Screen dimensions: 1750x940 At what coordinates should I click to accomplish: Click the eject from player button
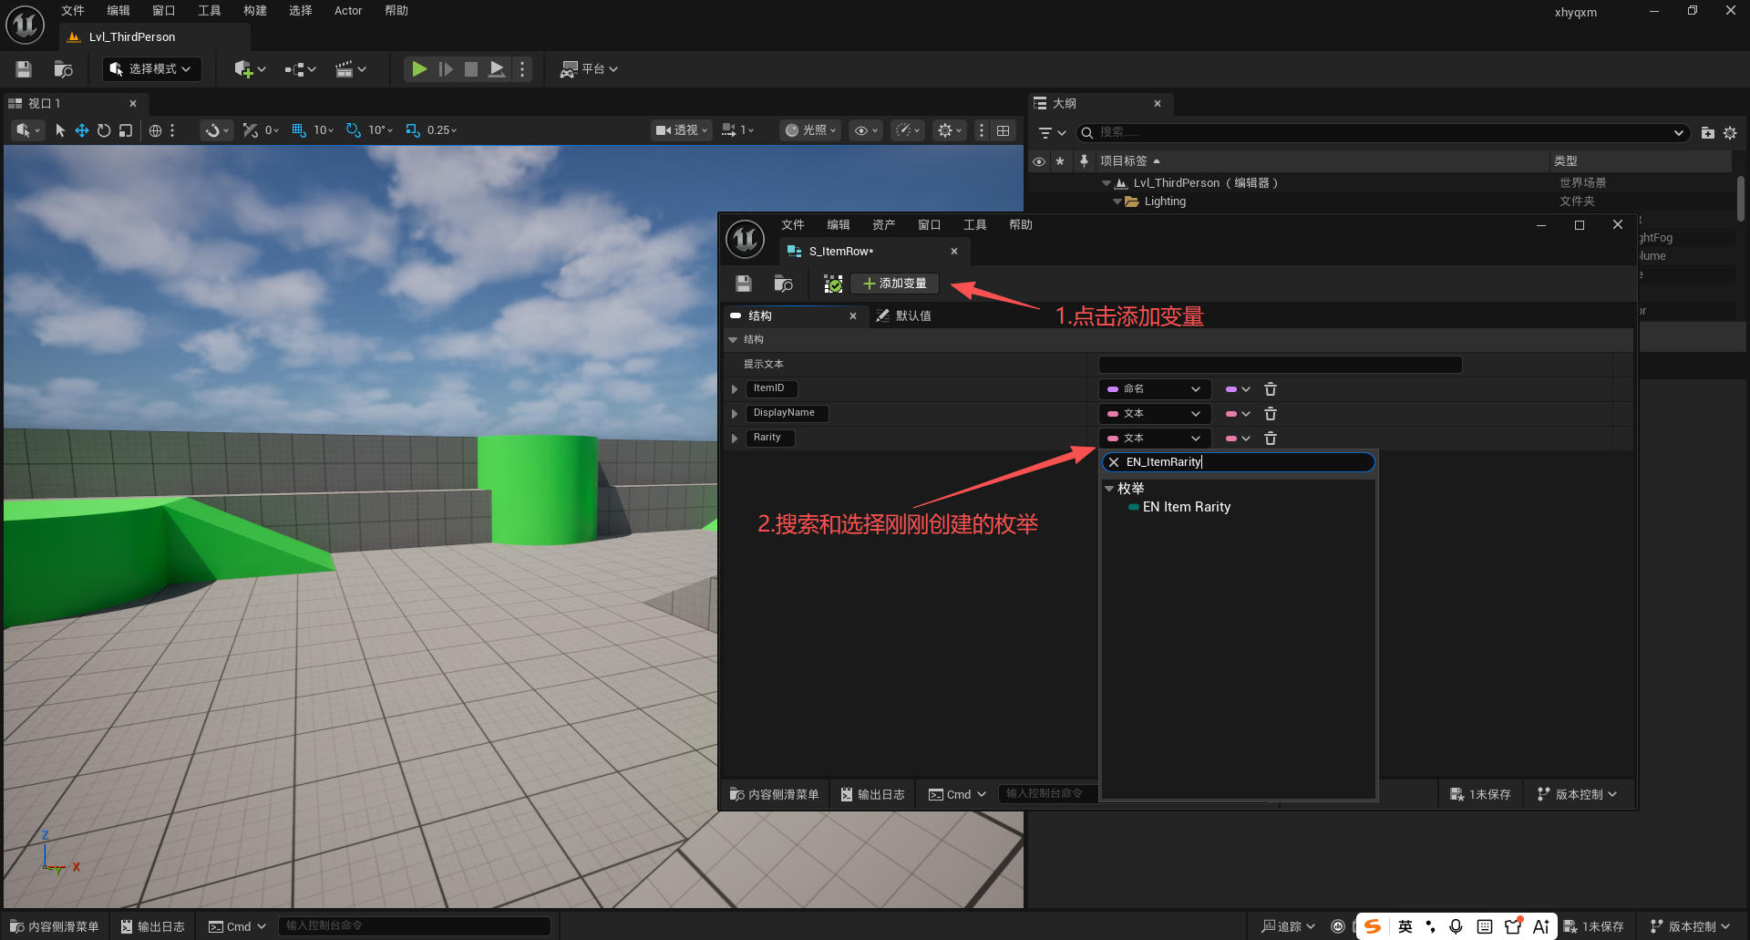coord(497,69)
